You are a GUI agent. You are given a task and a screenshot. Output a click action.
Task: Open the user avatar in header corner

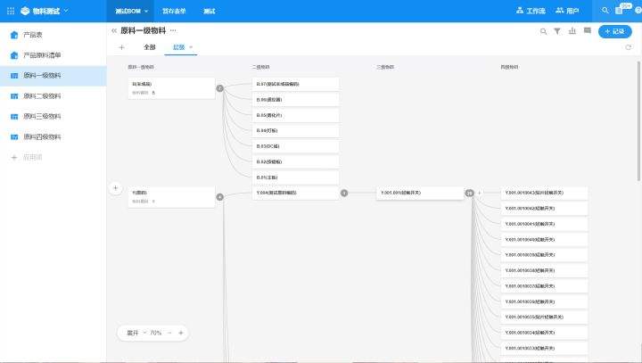click(x=638, y=11)
